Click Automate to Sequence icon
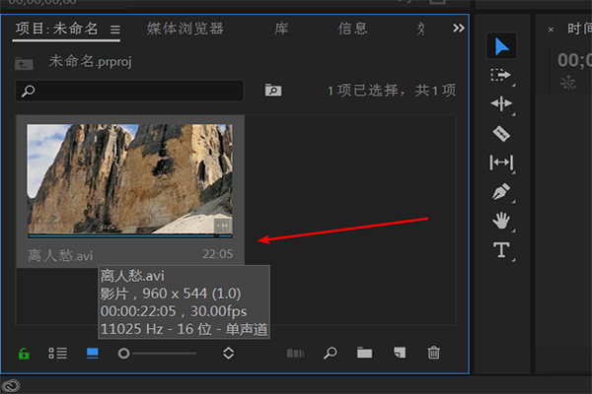 click(295, 354)
